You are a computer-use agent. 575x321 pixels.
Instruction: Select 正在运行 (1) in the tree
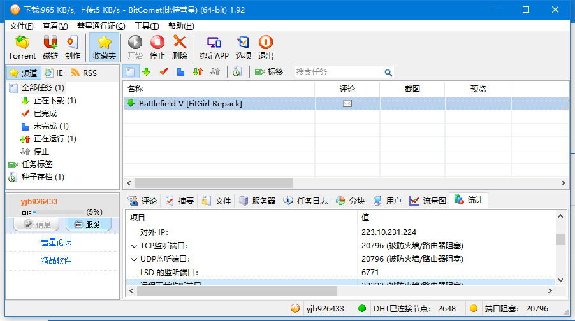tap(55, 139)
